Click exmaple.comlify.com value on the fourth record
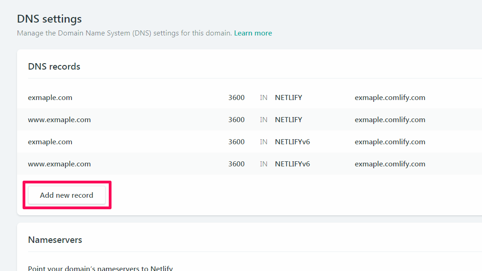Screen dimensions: 482x271 coord(390,164)
